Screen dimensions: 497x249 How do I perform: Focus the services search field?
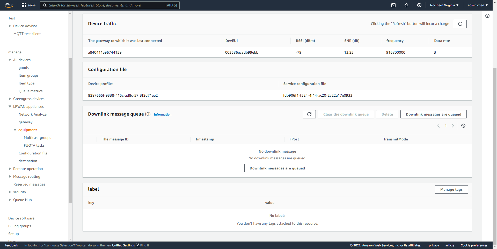110,5
